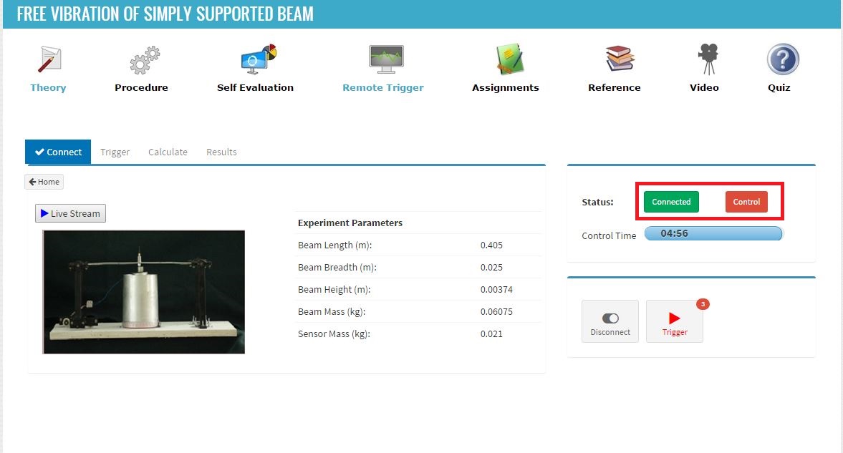This screenshot has width=843, height=453.
Task: Open the Results tab
Action: (x=221, y=152)
